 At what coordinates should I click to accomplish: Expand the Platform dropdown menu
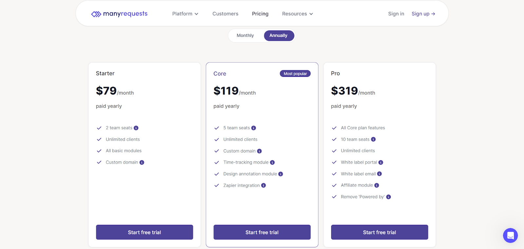pyautogui.click(x=185, y=14)
